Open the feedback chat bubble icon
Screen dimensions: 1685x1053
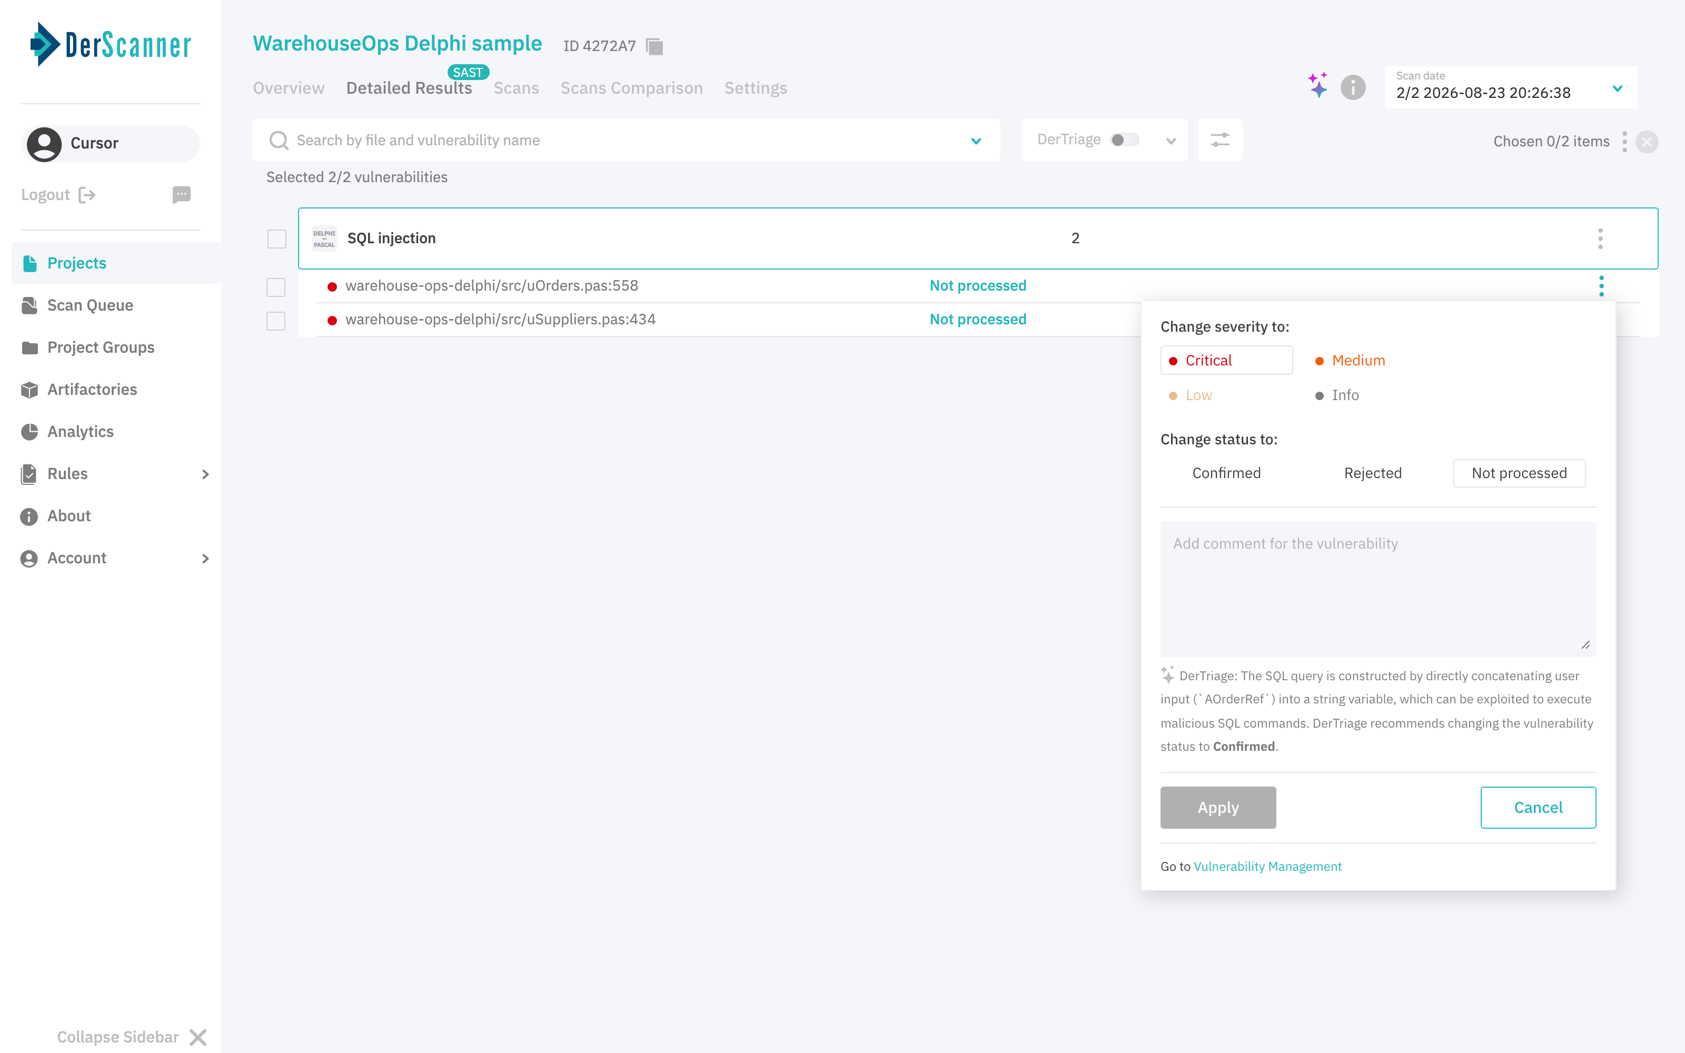(181, 194)
